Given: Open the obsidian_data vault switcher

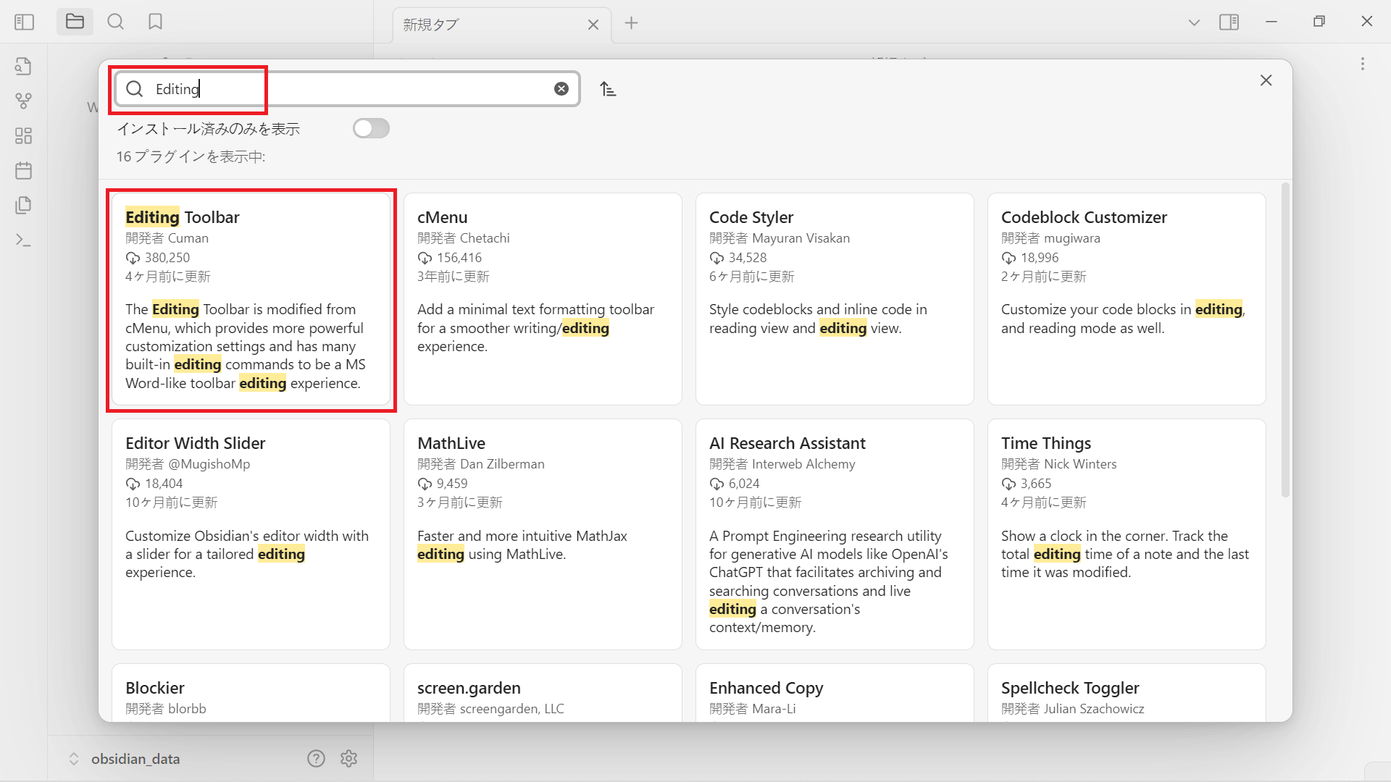Looking at the screenshot, I should click(x=135, y=759).
